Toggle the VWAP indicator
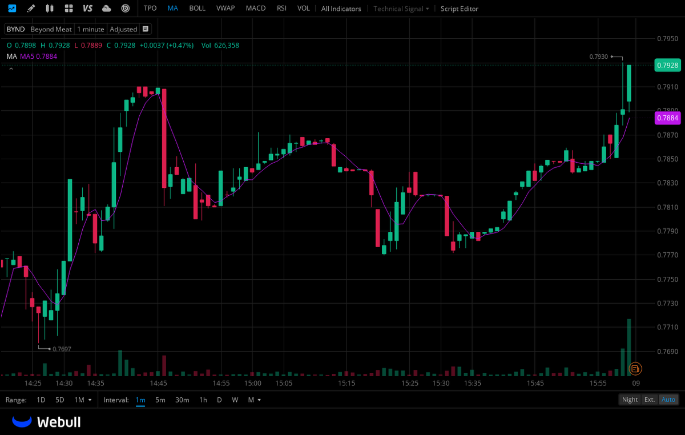Screen dimensions: 685x435 (225, 9)
